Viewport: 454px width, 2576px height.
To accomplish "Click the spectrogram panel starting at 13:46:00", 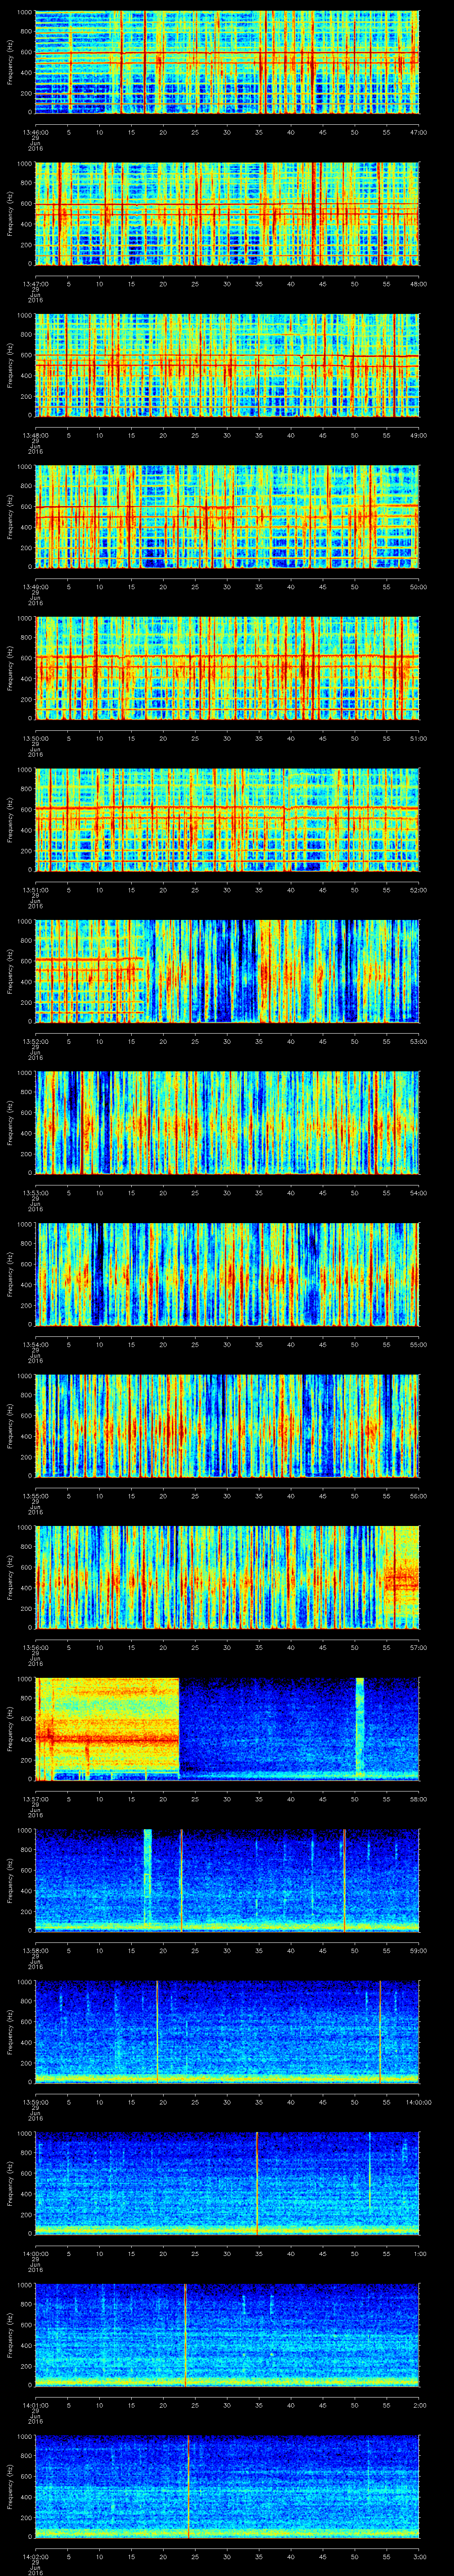I will click(x=227, y=63).
